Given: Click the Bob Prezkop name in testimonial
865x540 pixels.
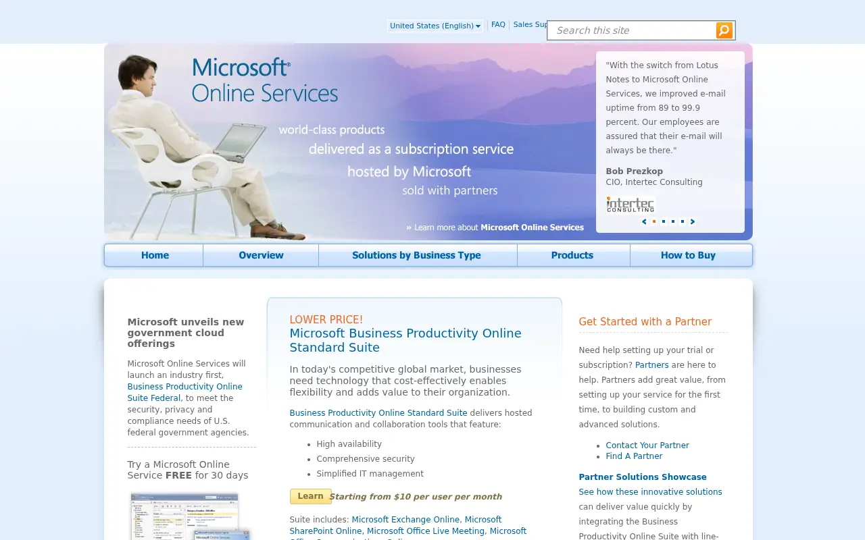Looking at the screenshot, I should click(635, 171).
